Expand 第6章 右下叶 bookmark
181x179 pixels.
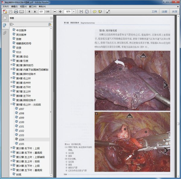tap(11, 87)
